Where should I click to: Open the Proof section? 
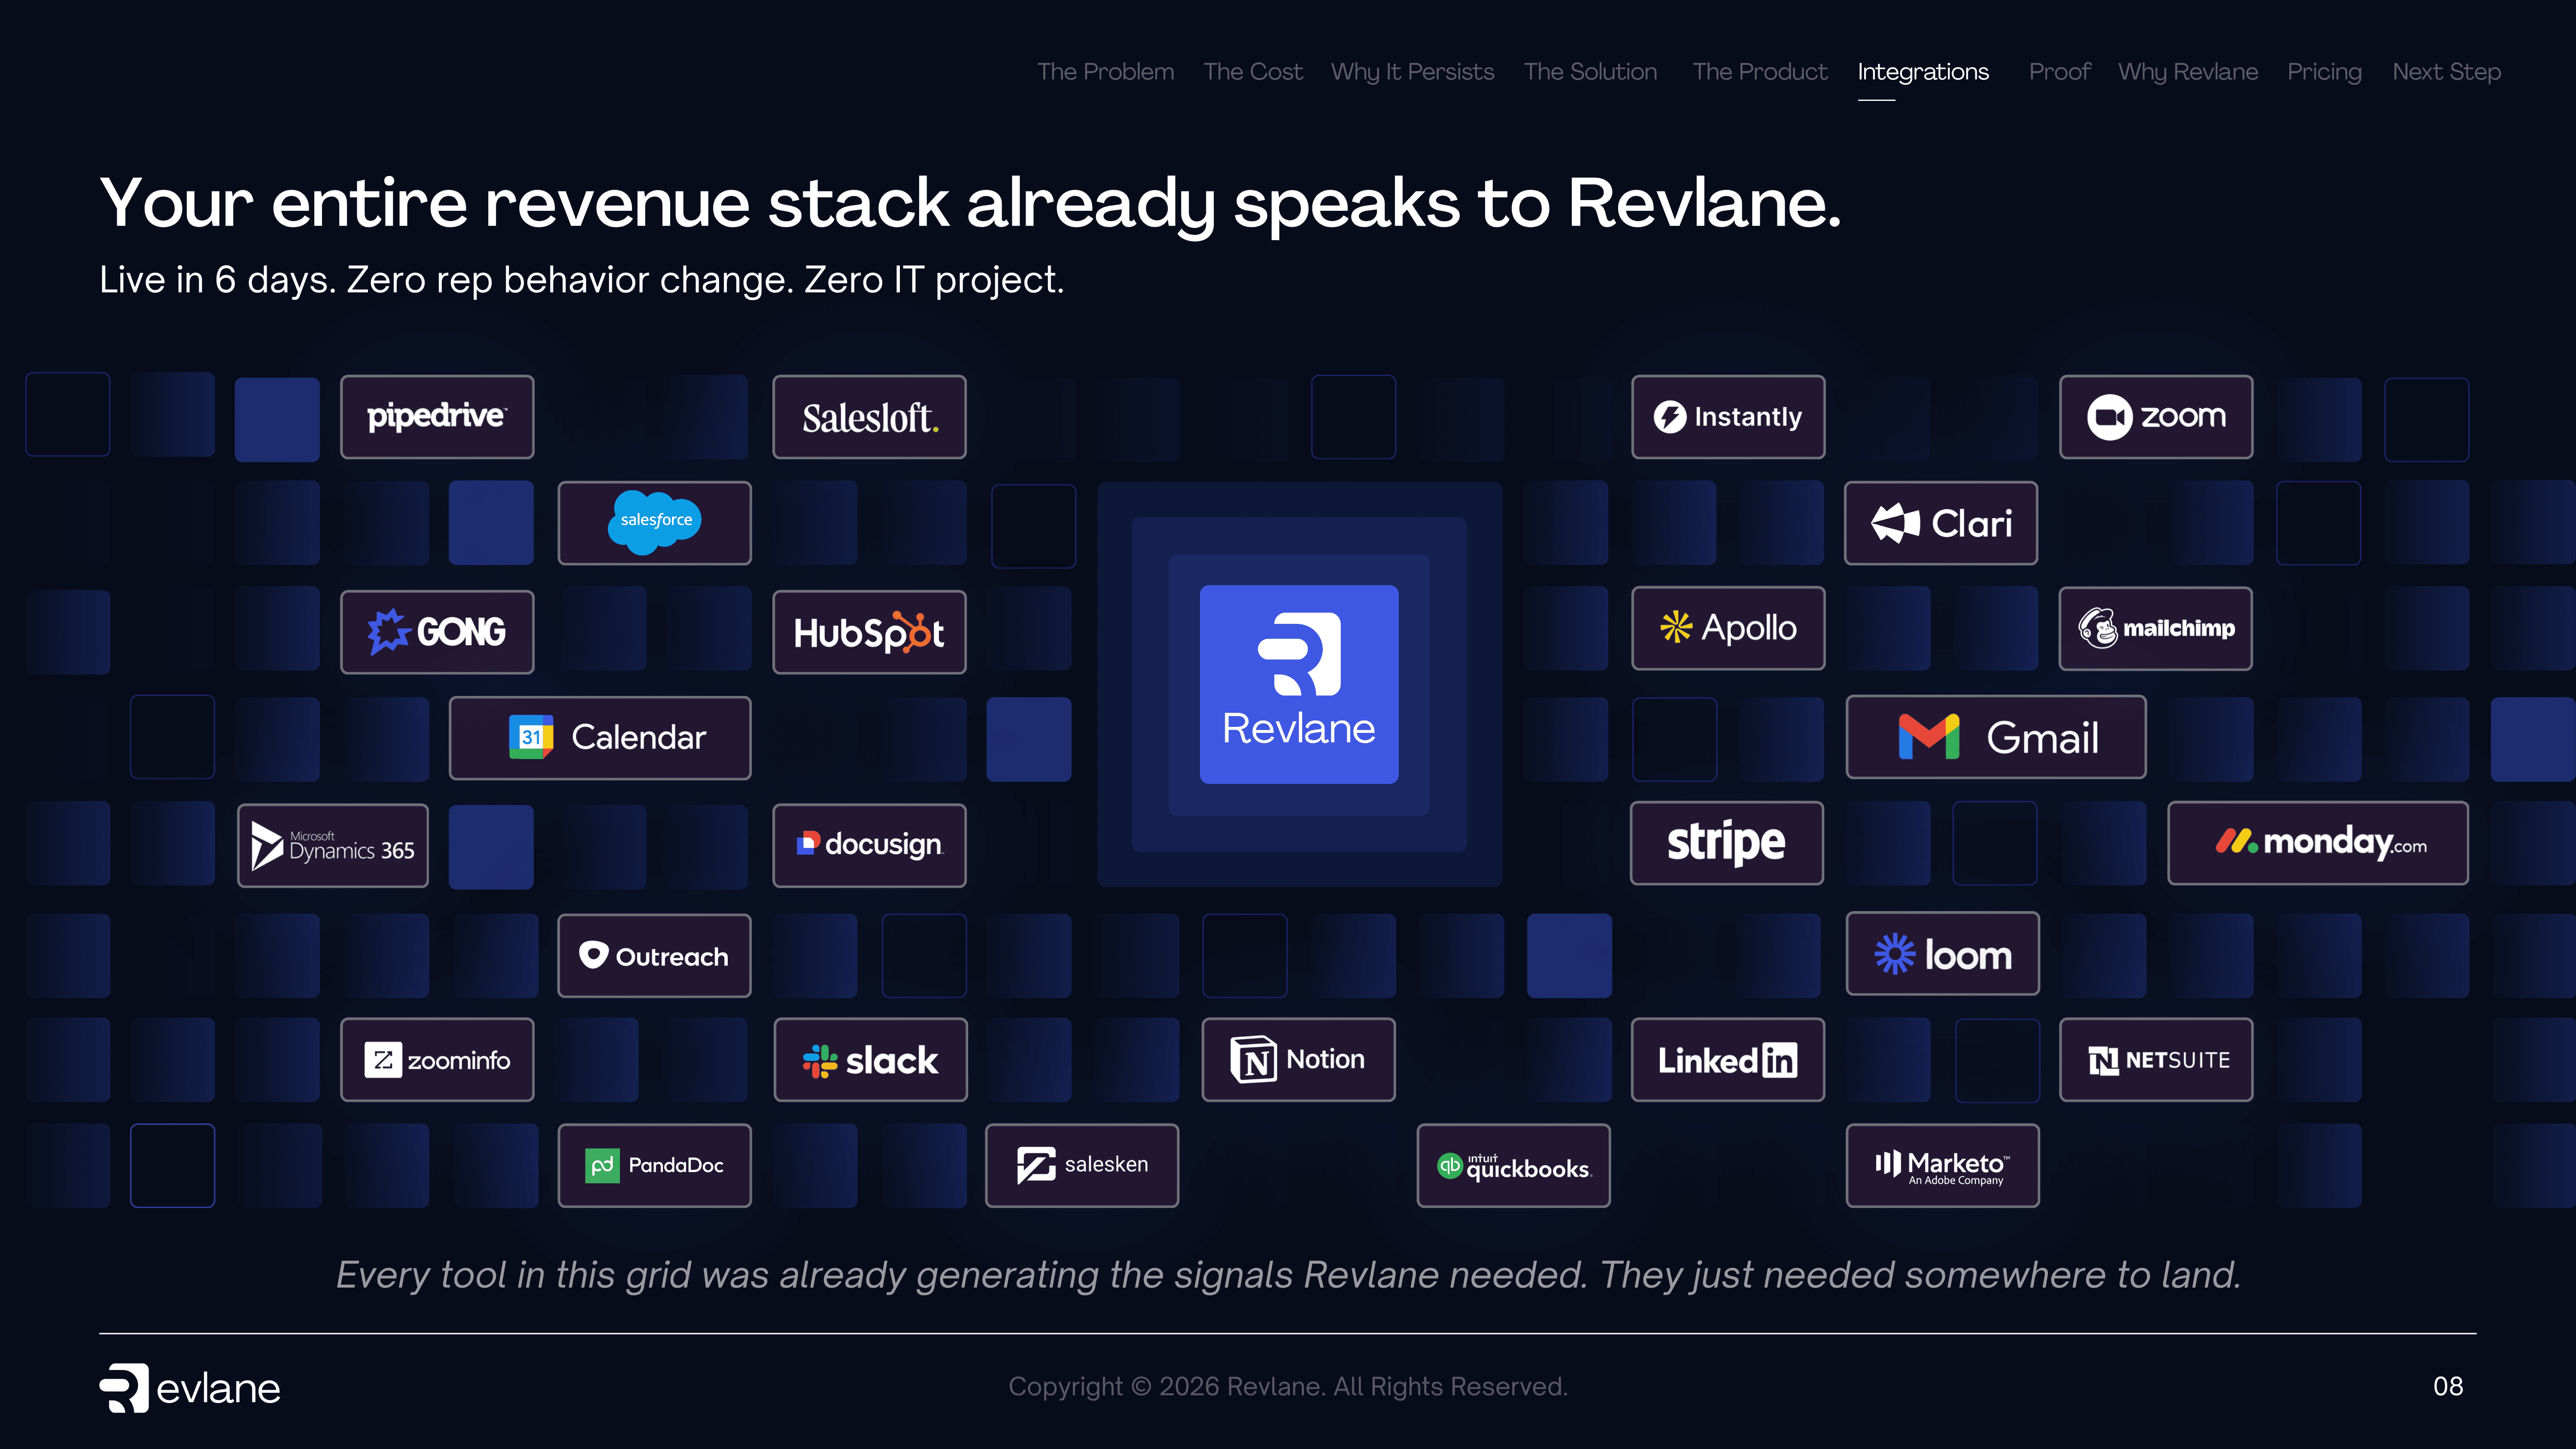tap(2060, 72)
